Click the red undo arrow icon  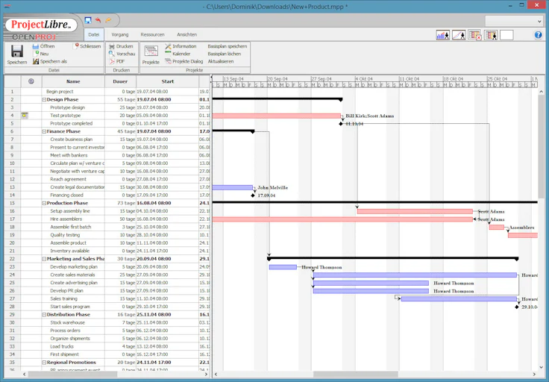98,20
